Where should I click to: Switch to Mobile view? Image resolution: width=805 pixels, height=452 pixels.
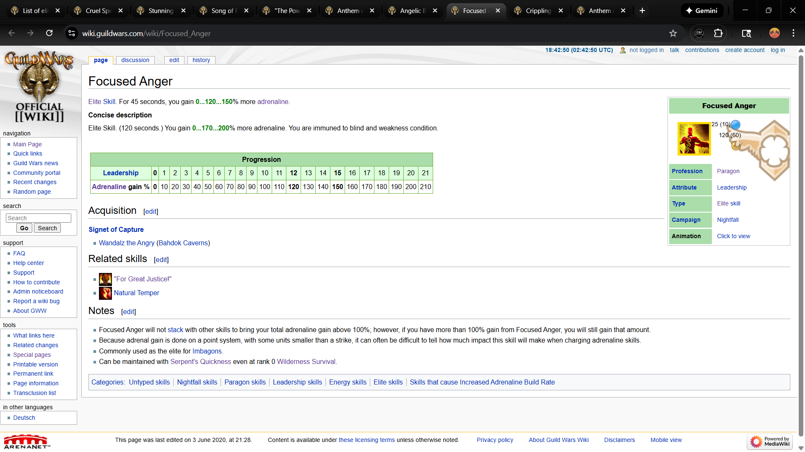pos(666,440)
